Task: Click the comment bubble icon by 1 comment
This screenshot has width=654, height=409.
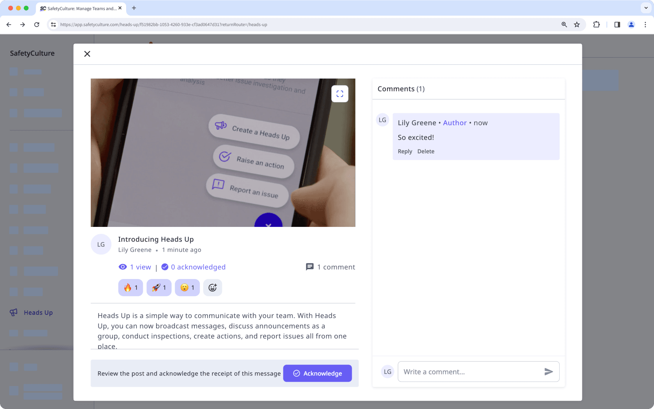Action: 309,267
